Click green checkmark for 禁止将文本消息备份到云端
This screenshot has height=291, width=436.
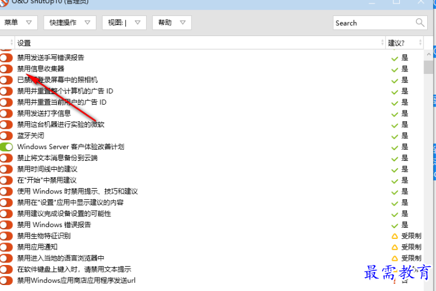[395, 159]
